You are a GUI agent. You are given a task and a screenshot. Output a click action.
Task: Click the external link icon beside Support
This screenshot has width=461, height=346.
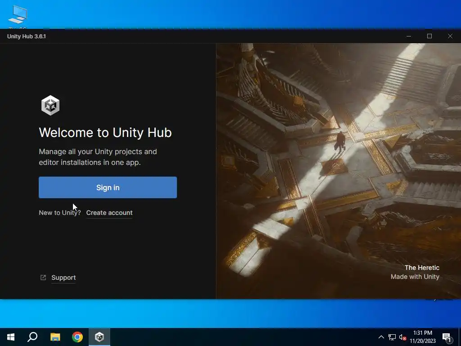tap(43, 278)
